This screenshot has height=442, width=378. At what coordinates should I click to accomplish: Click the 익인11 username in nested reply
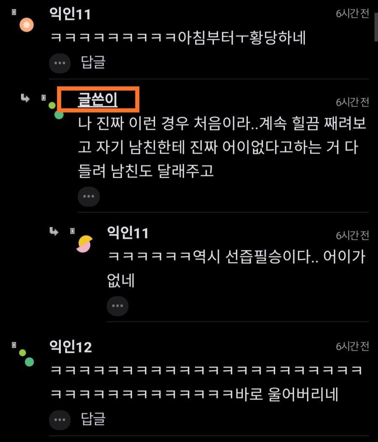[128, 233]
